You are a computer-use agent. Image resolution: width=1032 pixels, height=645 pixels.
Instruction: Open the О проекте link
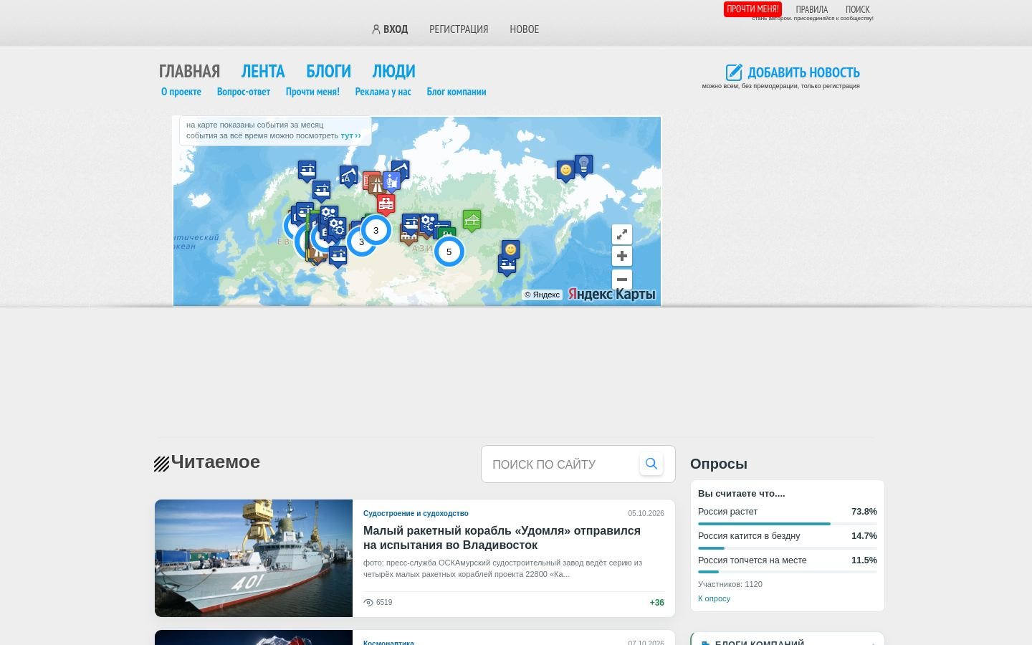181,92
